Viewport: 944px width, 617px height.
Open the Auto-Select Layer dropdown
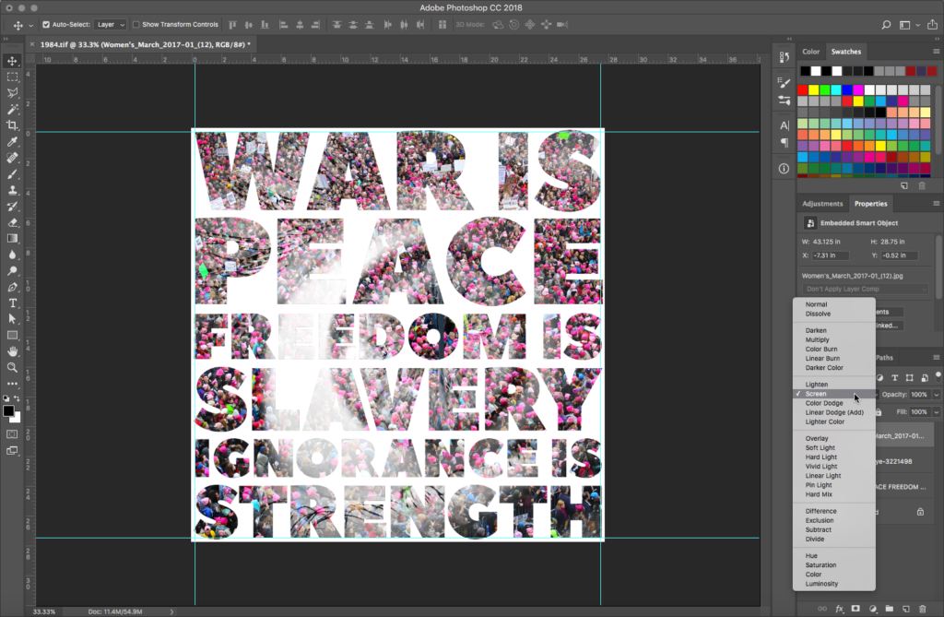111,25
